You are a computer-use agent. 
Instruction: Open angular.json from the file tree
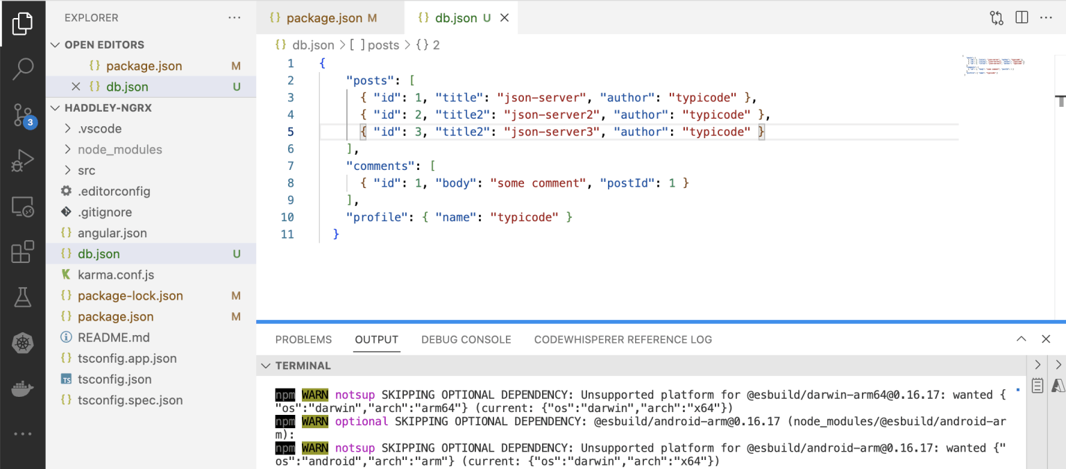click(112, 233)
